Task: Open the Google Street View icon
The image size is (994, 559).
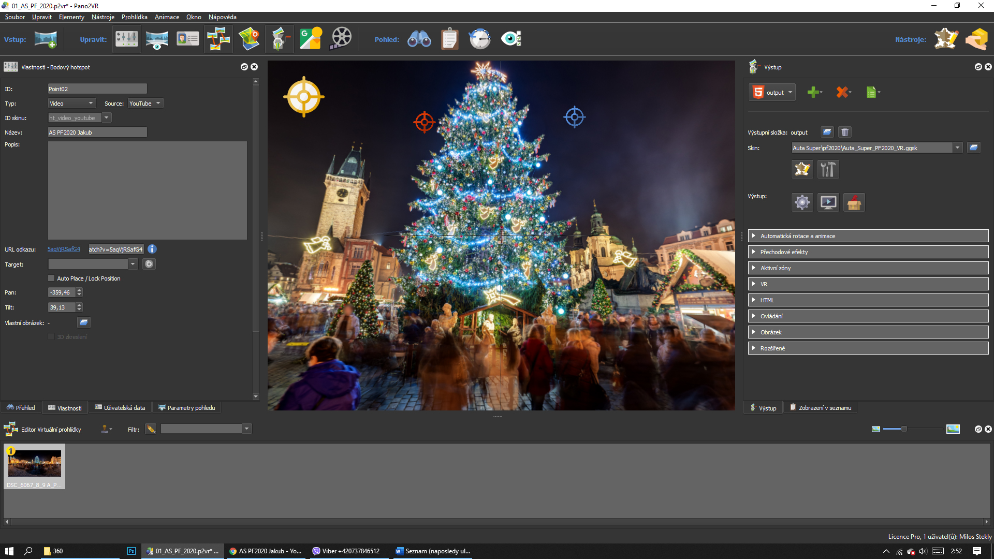Action: (311, 39)
